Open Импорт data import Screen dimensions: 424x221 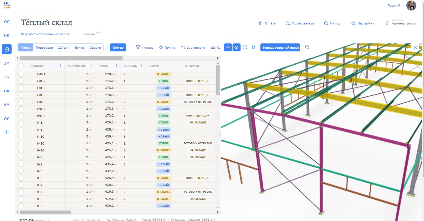point(333,23)
